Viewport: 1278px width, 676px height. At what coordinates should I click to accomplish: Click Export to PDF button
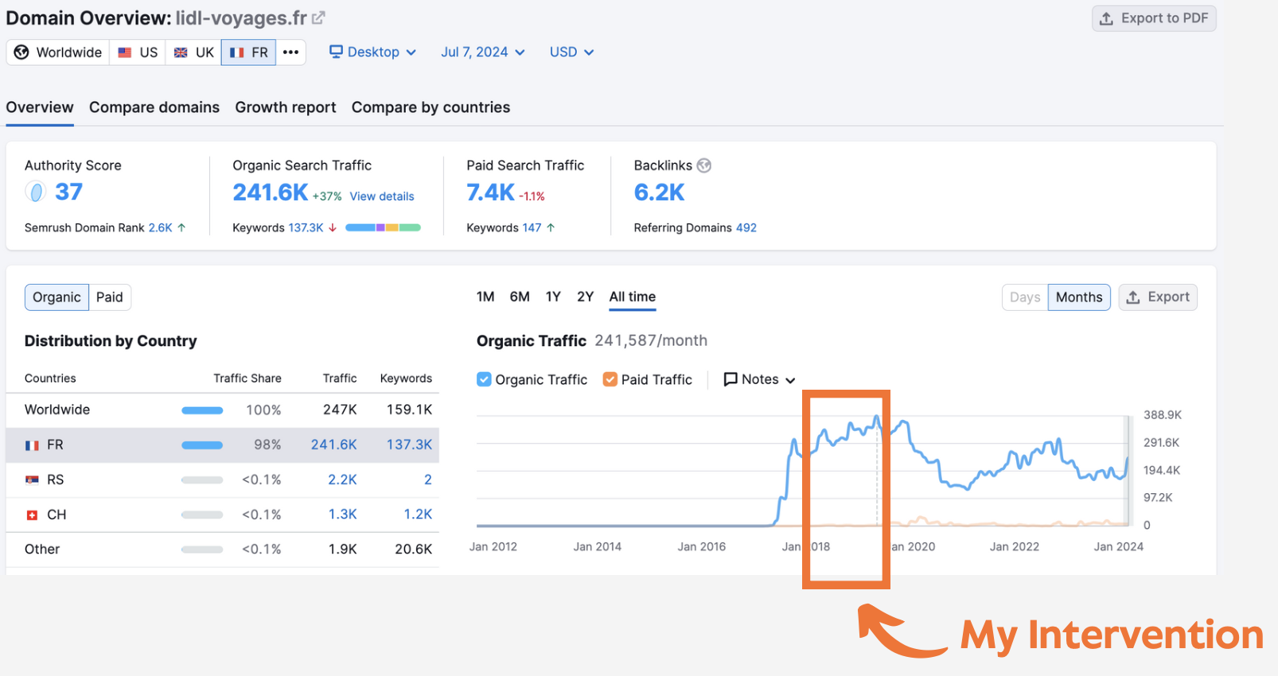pos(1154,18)
